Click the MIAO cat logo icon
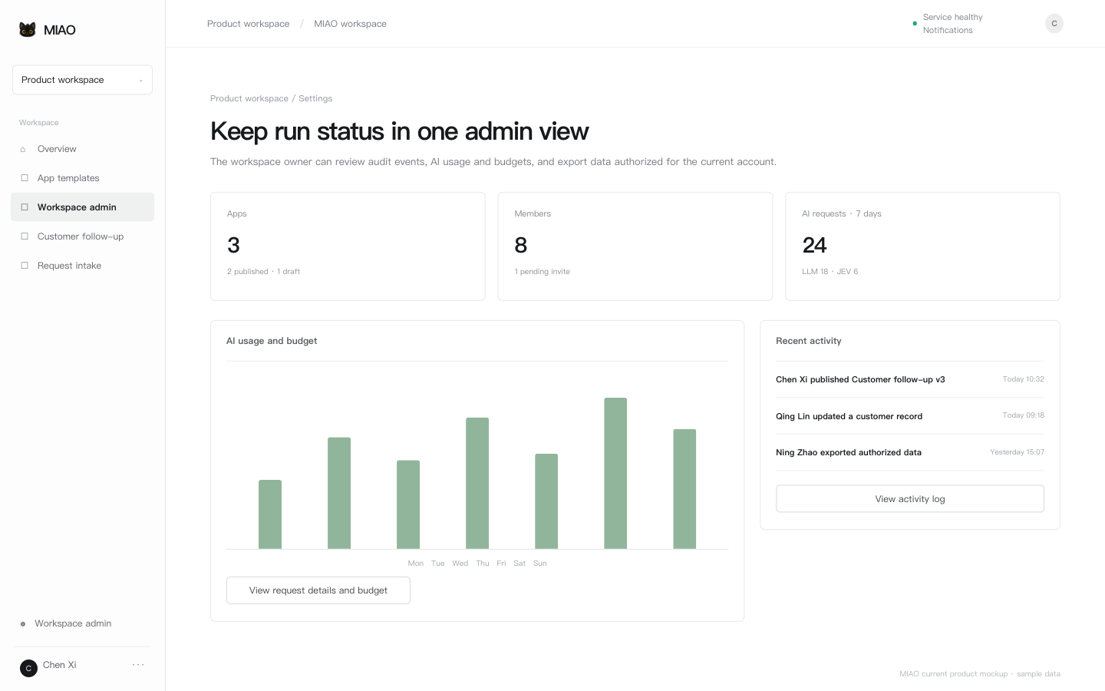1105x691 pixels. (28, 30)
